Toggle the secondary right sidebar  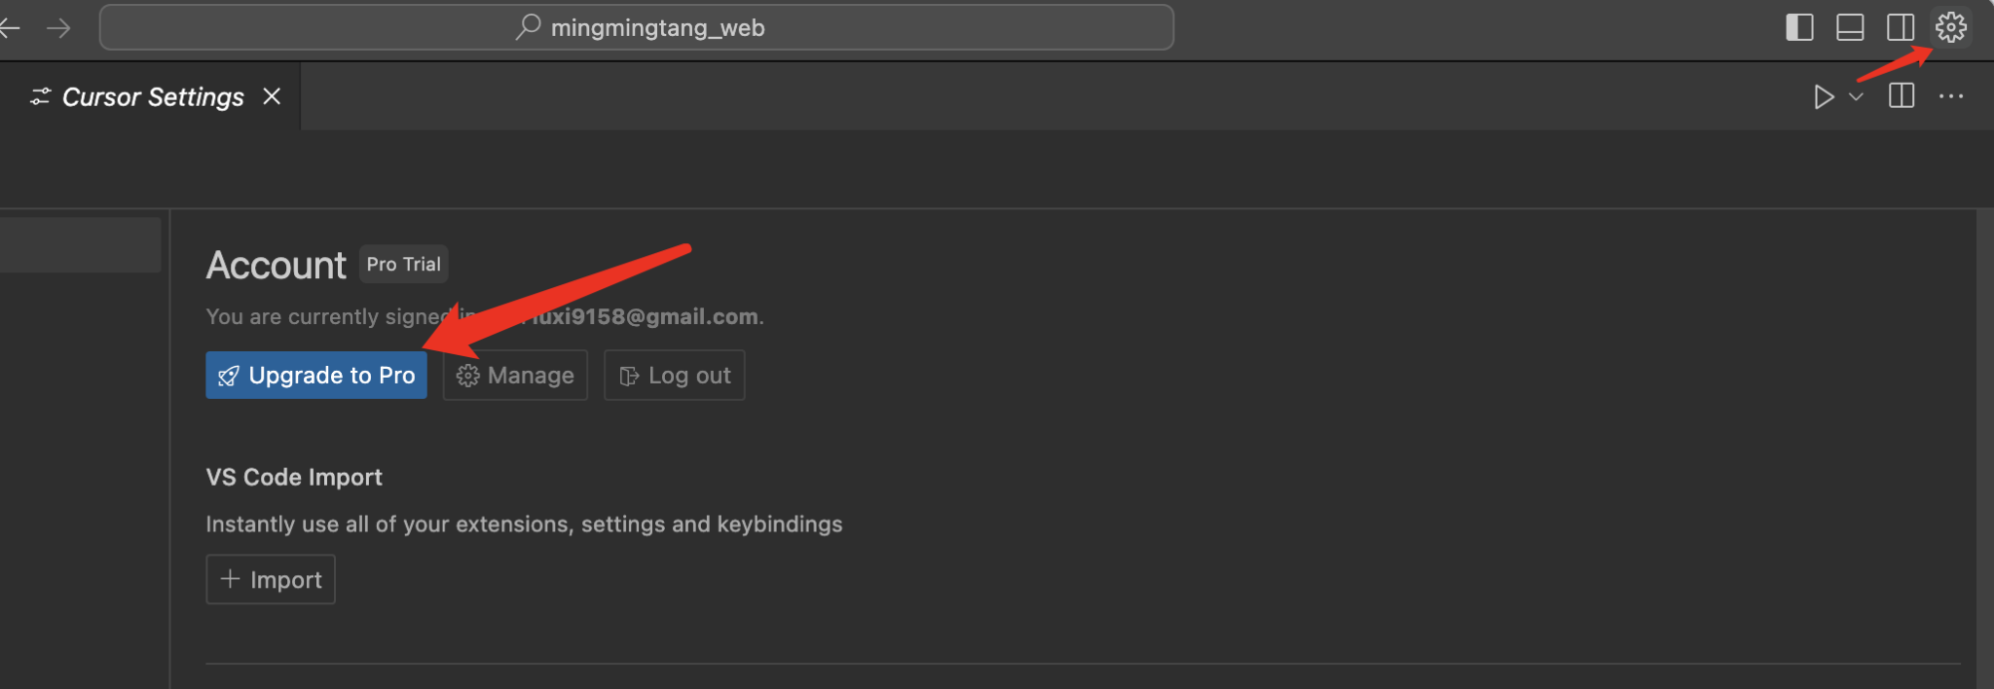(1901, 27)
